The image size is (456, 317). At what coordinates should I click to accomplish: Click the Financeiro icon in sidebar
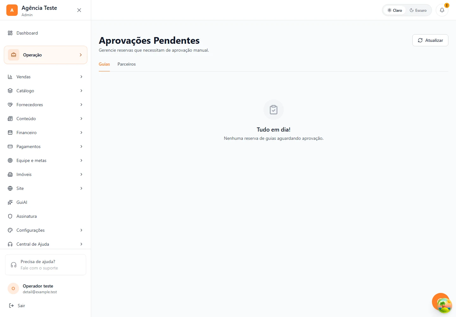click(x=10, y=133)
